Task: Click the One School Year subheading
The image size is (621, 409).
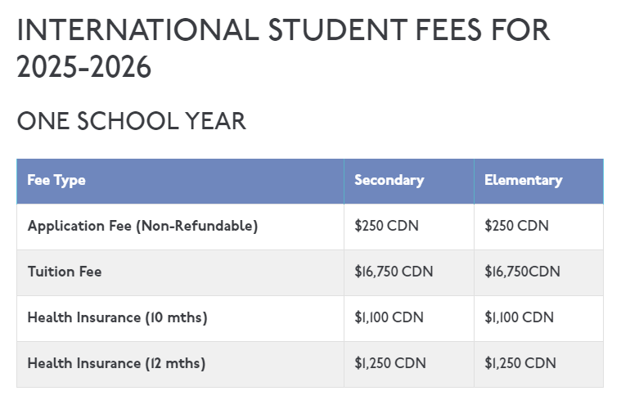Action: (131, 121)
